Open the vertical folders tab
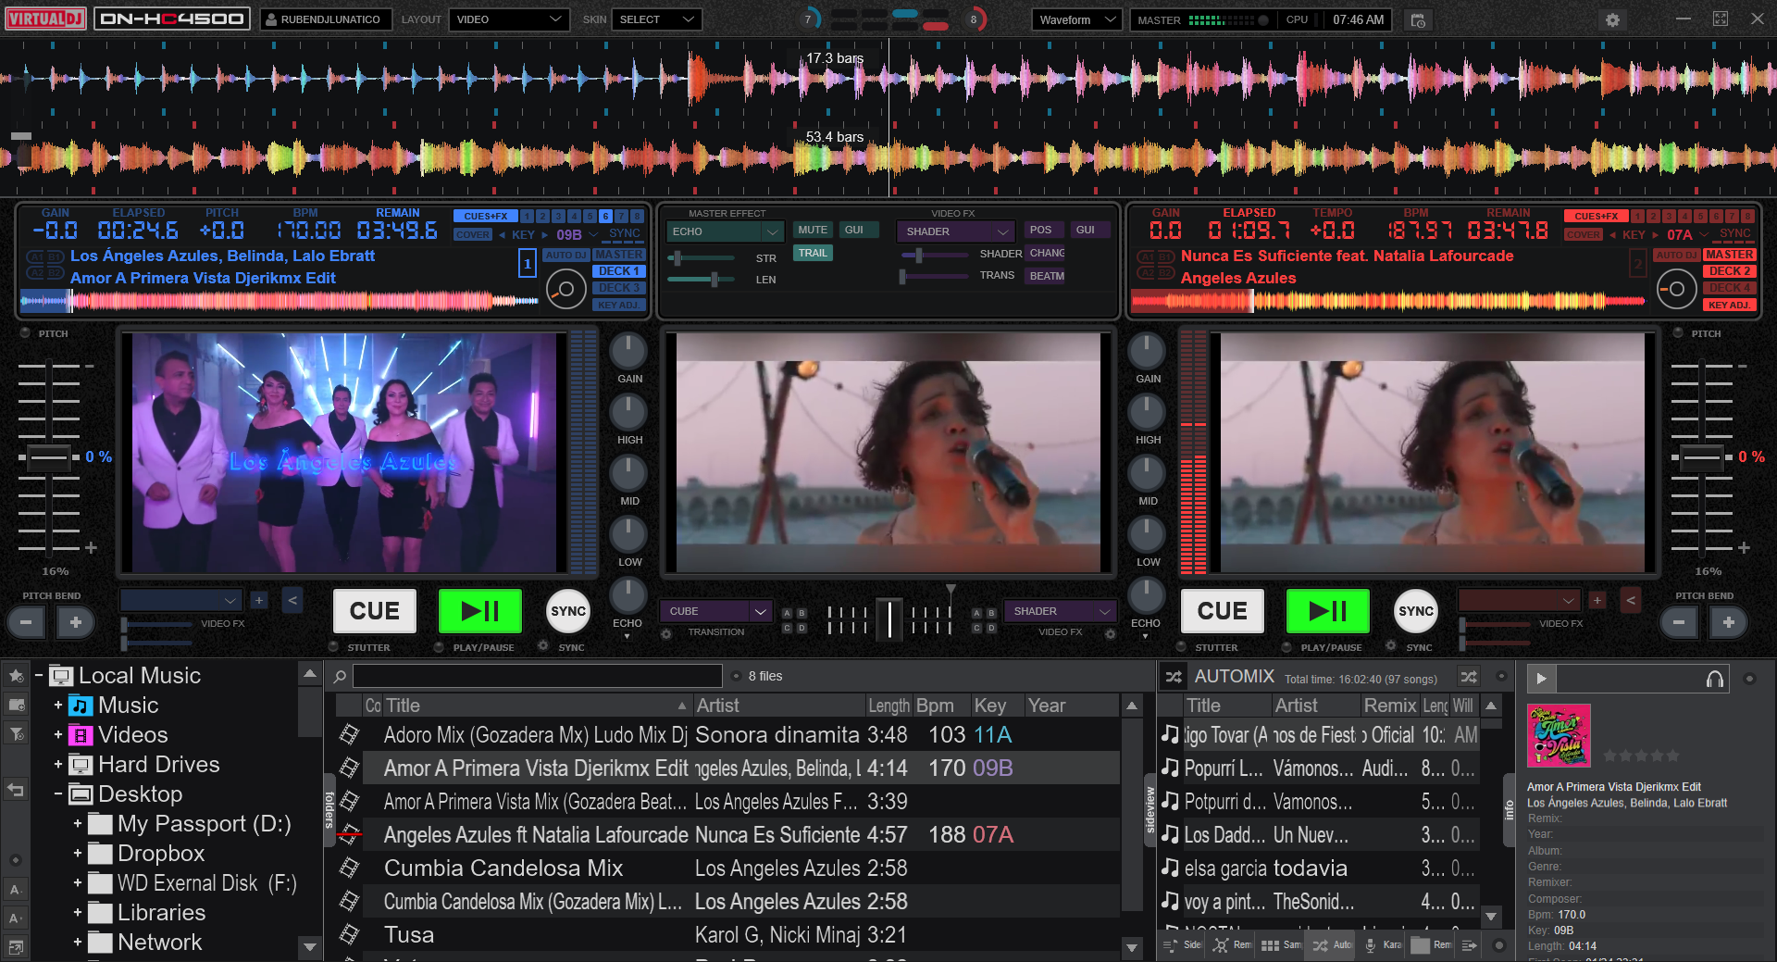The width and height of the screenshot is (1777, 962). tap(329, 809)
